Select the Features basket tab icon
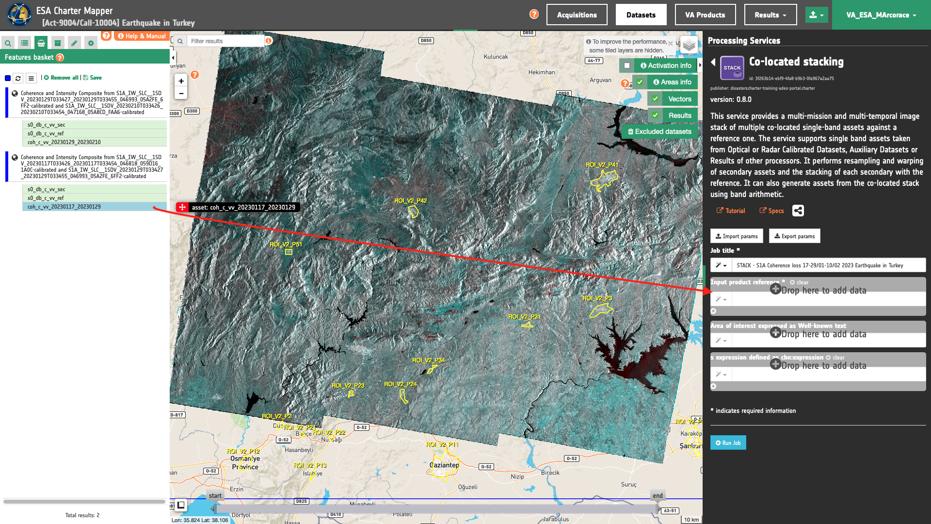This screenshot has height=524, width=931. (41, 43)
